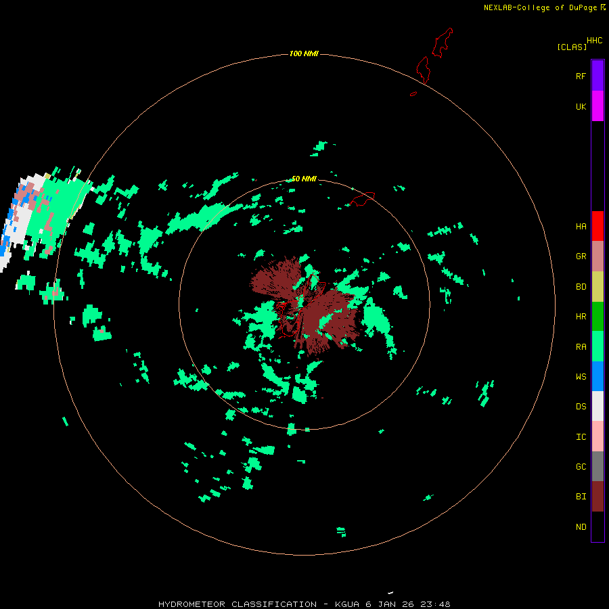The image size is (609, 609).
Task: Select the IC pink legend swatch
Action: click(597, 436)
